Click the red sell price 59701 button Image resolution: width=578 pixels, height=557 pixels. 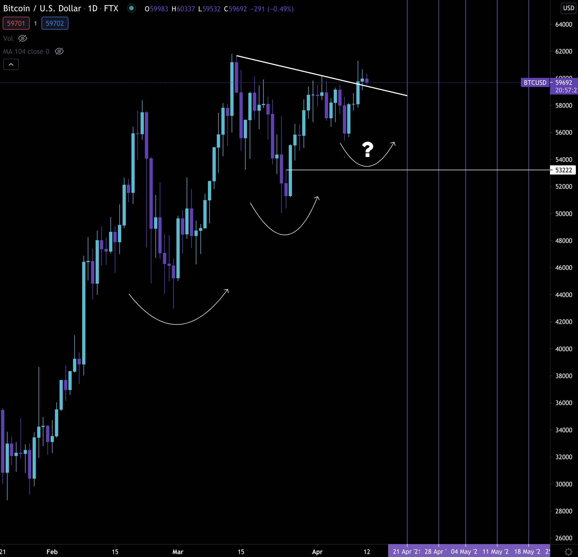[16, 23]
